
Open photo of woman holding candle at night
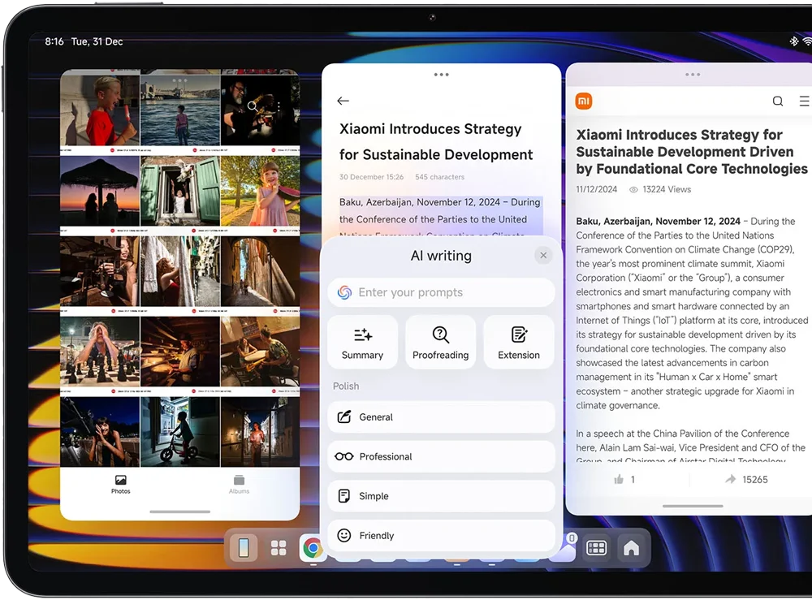(x=260, y=432)
